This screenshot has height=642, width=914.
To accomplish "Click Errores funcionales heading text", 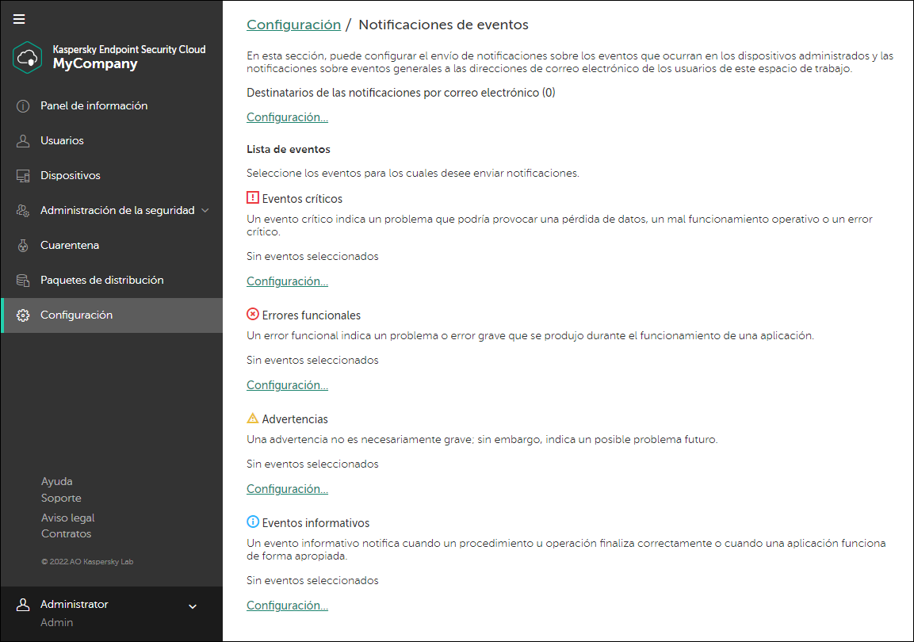I will click(312, 315).
